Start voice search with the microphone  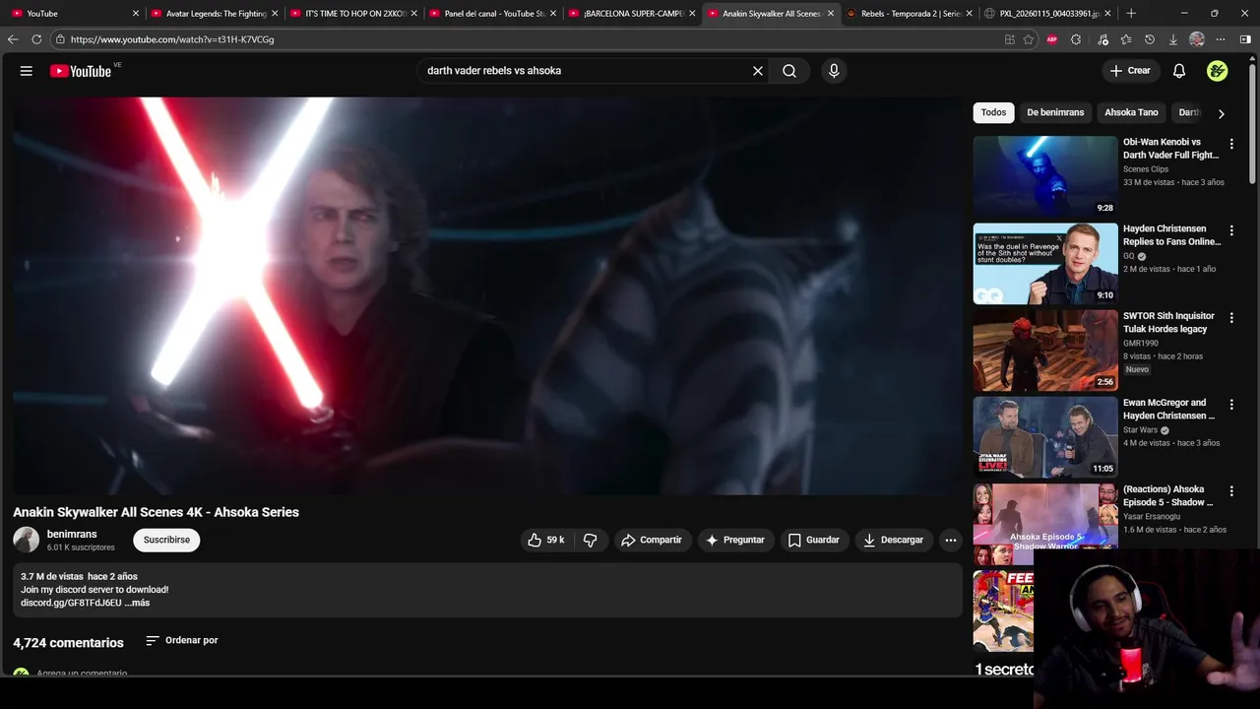pyautogui.click(x=834, y=71)
